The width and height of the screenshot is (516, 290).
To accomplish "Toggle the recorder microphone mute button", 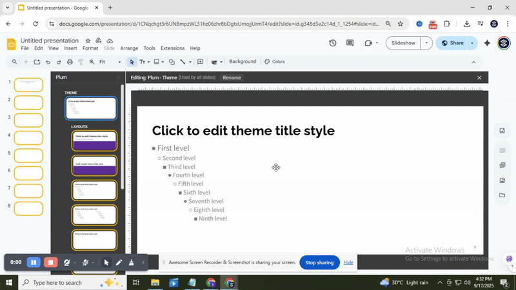I will [x=85, y=262].
